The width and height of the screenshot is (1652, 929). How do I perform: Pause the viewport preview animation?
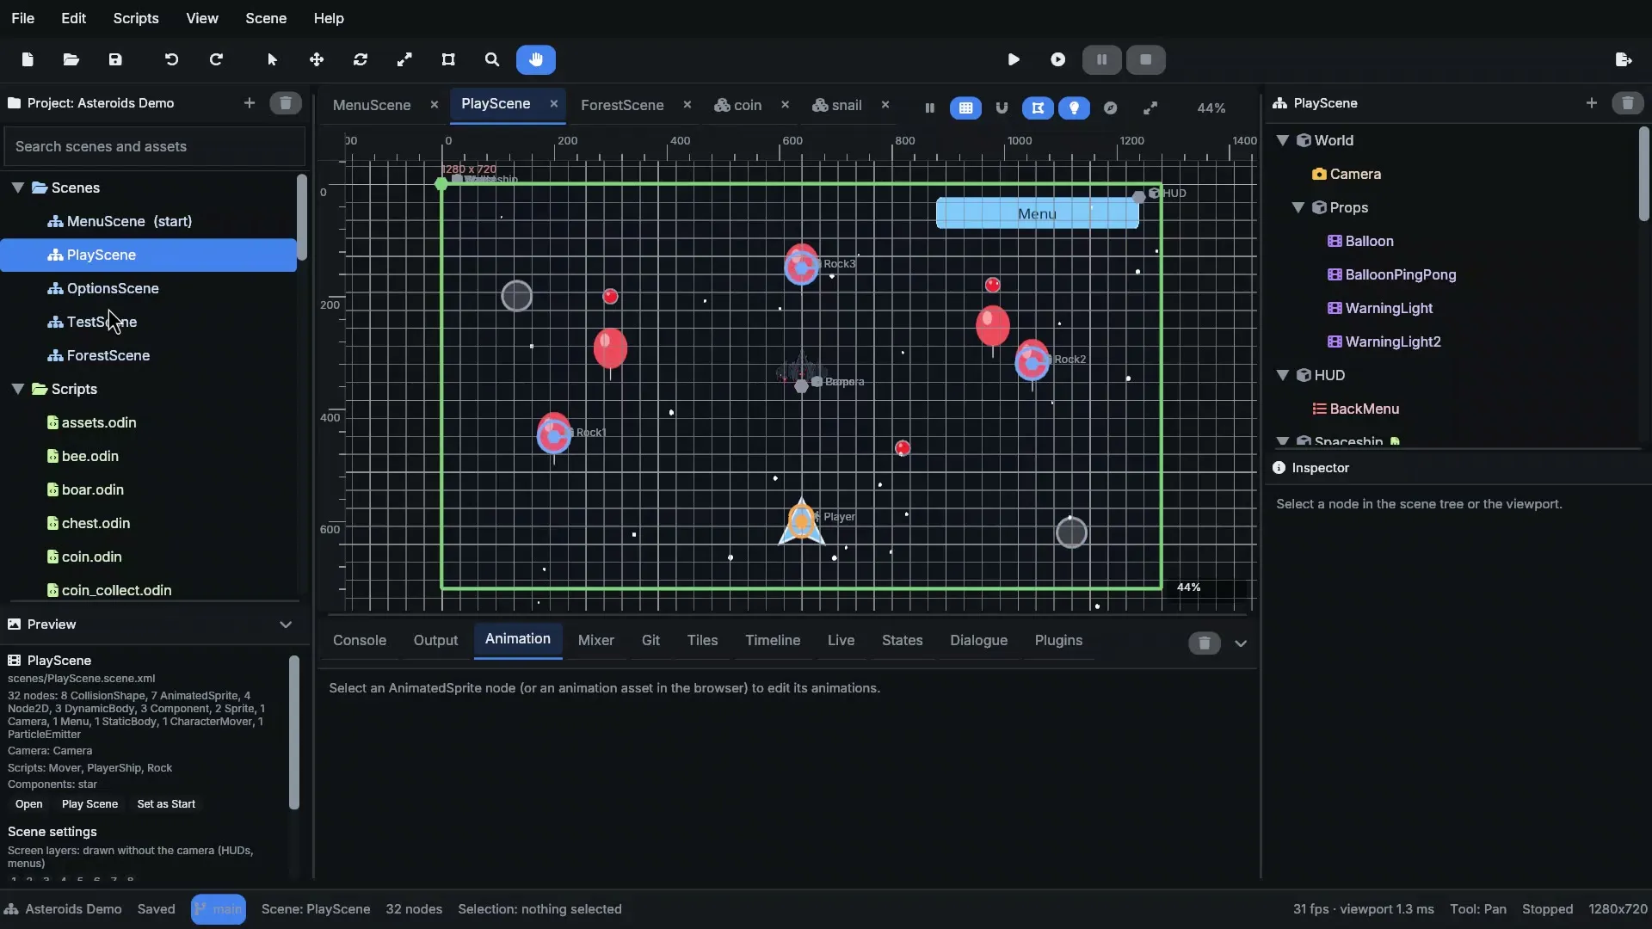tap(929, 108)
